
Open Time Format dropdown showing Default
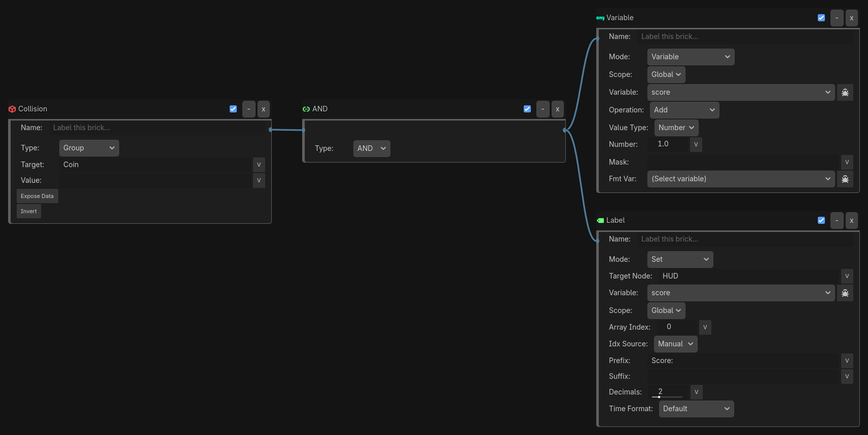(x=696, y=409)
